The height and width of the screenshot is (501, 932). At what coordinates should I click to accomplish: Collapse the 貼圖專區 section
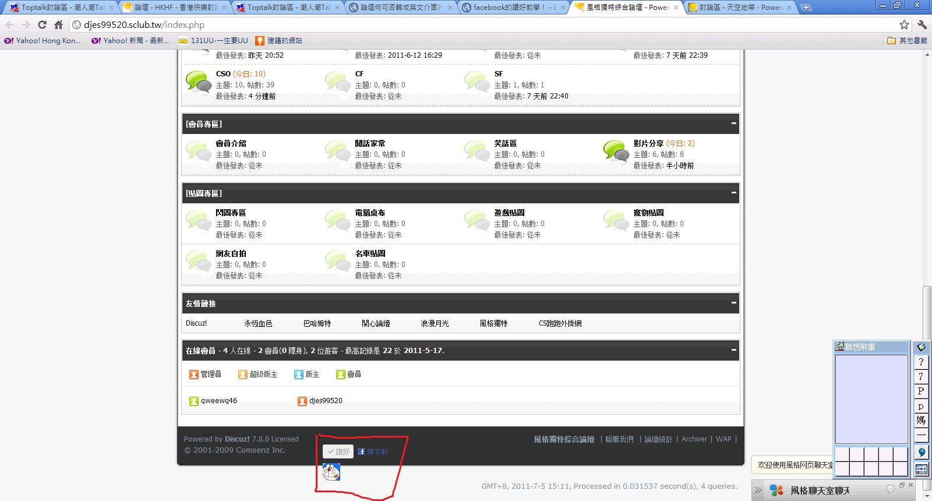click(x=733, y=193)
